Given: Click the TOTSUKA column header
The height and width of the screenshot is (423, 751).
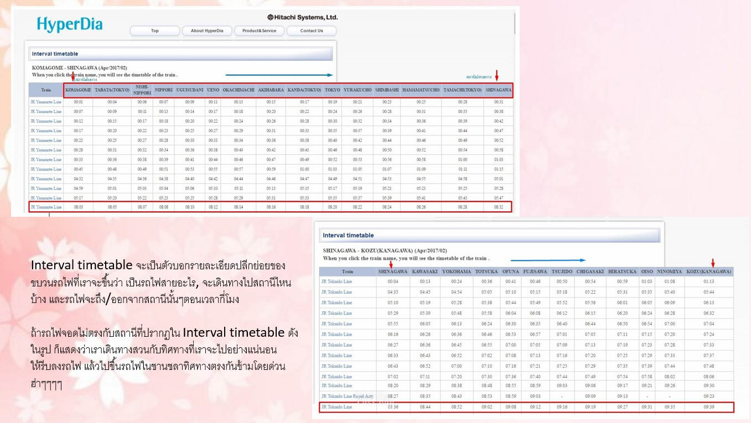Looking at the screenshot, I should click(x=487, y=271).
